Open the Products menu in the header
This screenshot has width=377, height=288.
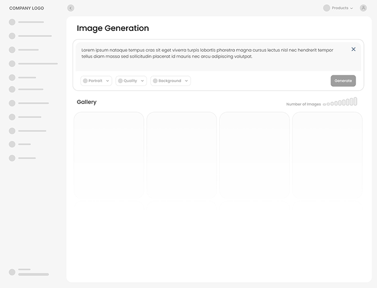[x=342, y=8]
